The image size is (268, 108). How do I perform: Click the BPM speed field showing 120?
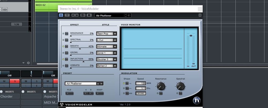coord(141,83)
